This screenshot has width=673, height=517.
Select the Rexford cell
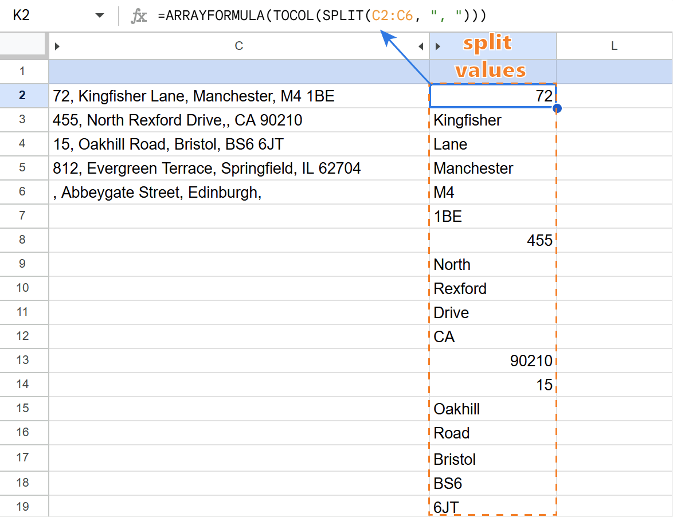pyautogui.click(x=493, y=288)
